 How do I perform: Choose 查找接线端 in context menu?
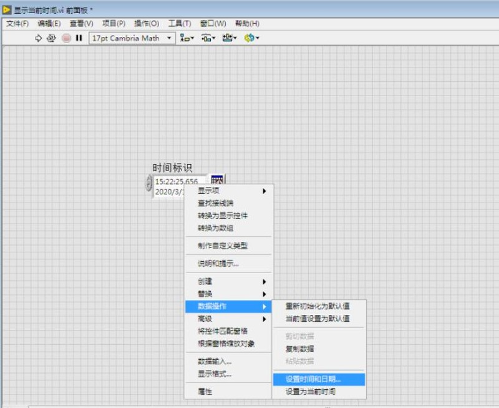pos(228,203)
